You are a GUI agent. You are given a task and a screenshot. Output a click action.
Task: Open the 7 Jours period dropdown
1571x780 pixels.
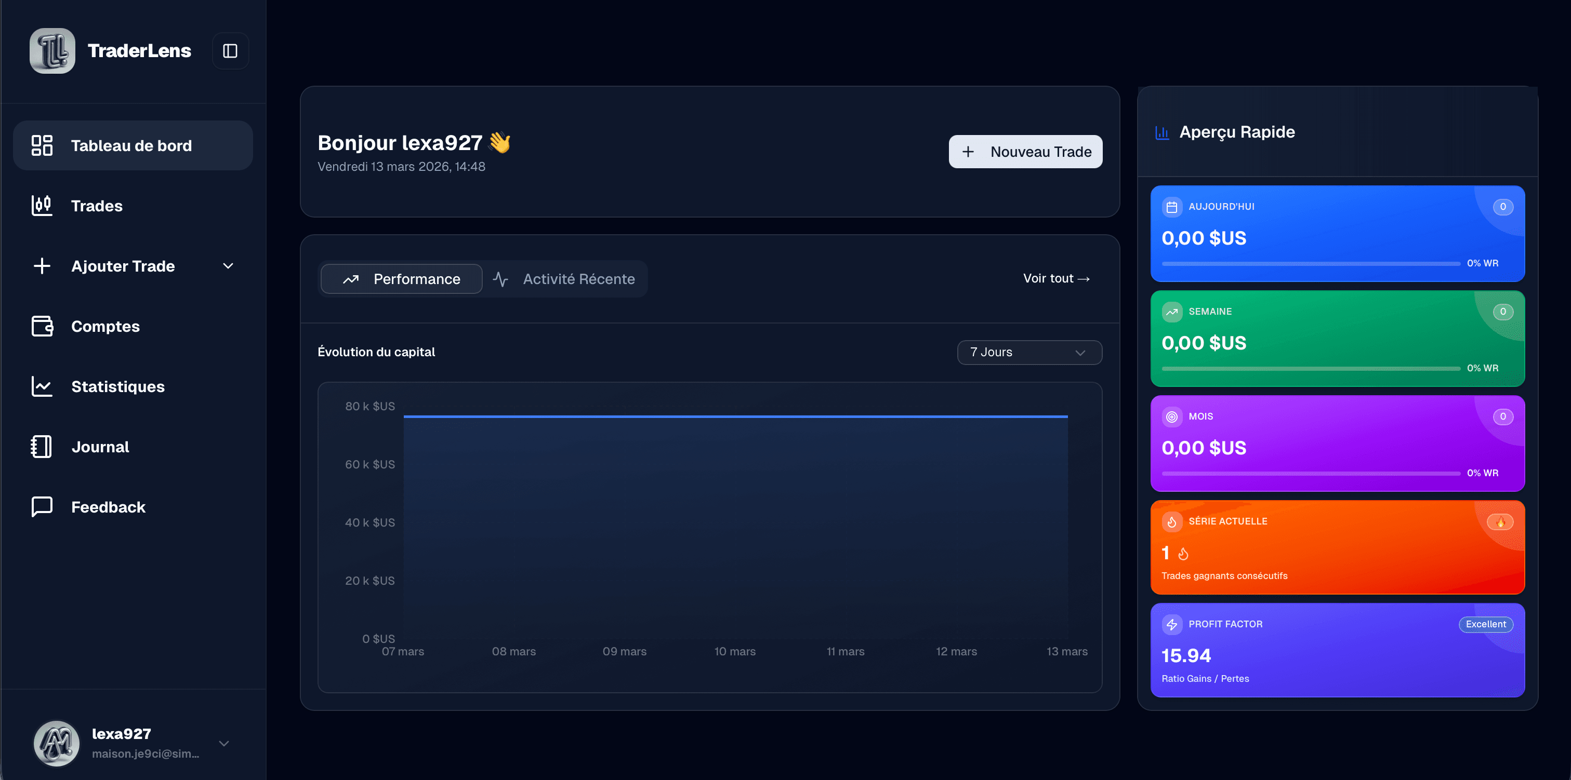(x=1029, y=352)
